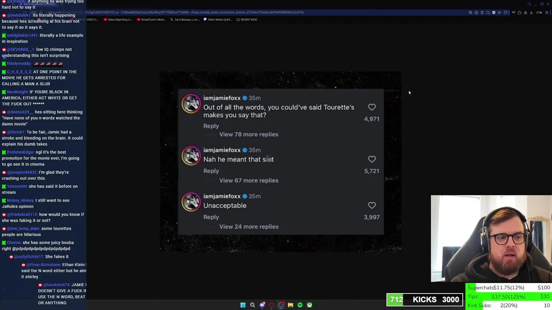Click the speaker sound icon in browser toolbar

pos(514,12)
